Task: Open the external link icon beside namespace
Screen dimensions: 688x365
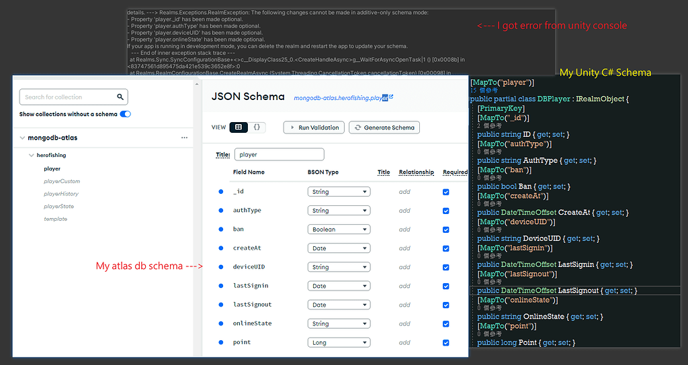Action: (x=391, y=97)
